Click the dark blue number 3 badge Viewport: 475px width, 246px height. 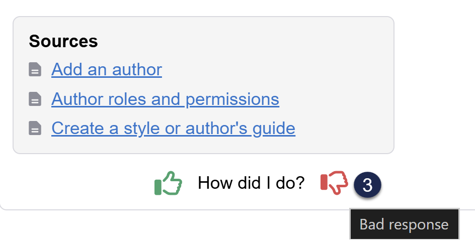367,185
